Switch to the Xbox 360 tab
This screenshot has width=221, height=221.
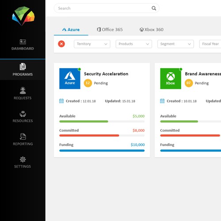[x=152, y=30]
